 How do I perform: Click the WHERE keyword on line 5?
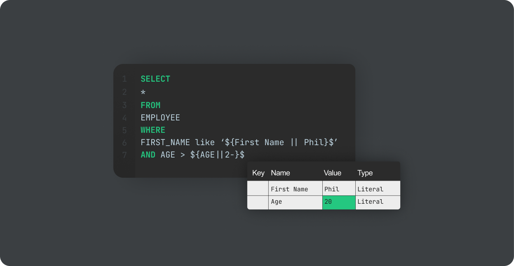[153, 129]
